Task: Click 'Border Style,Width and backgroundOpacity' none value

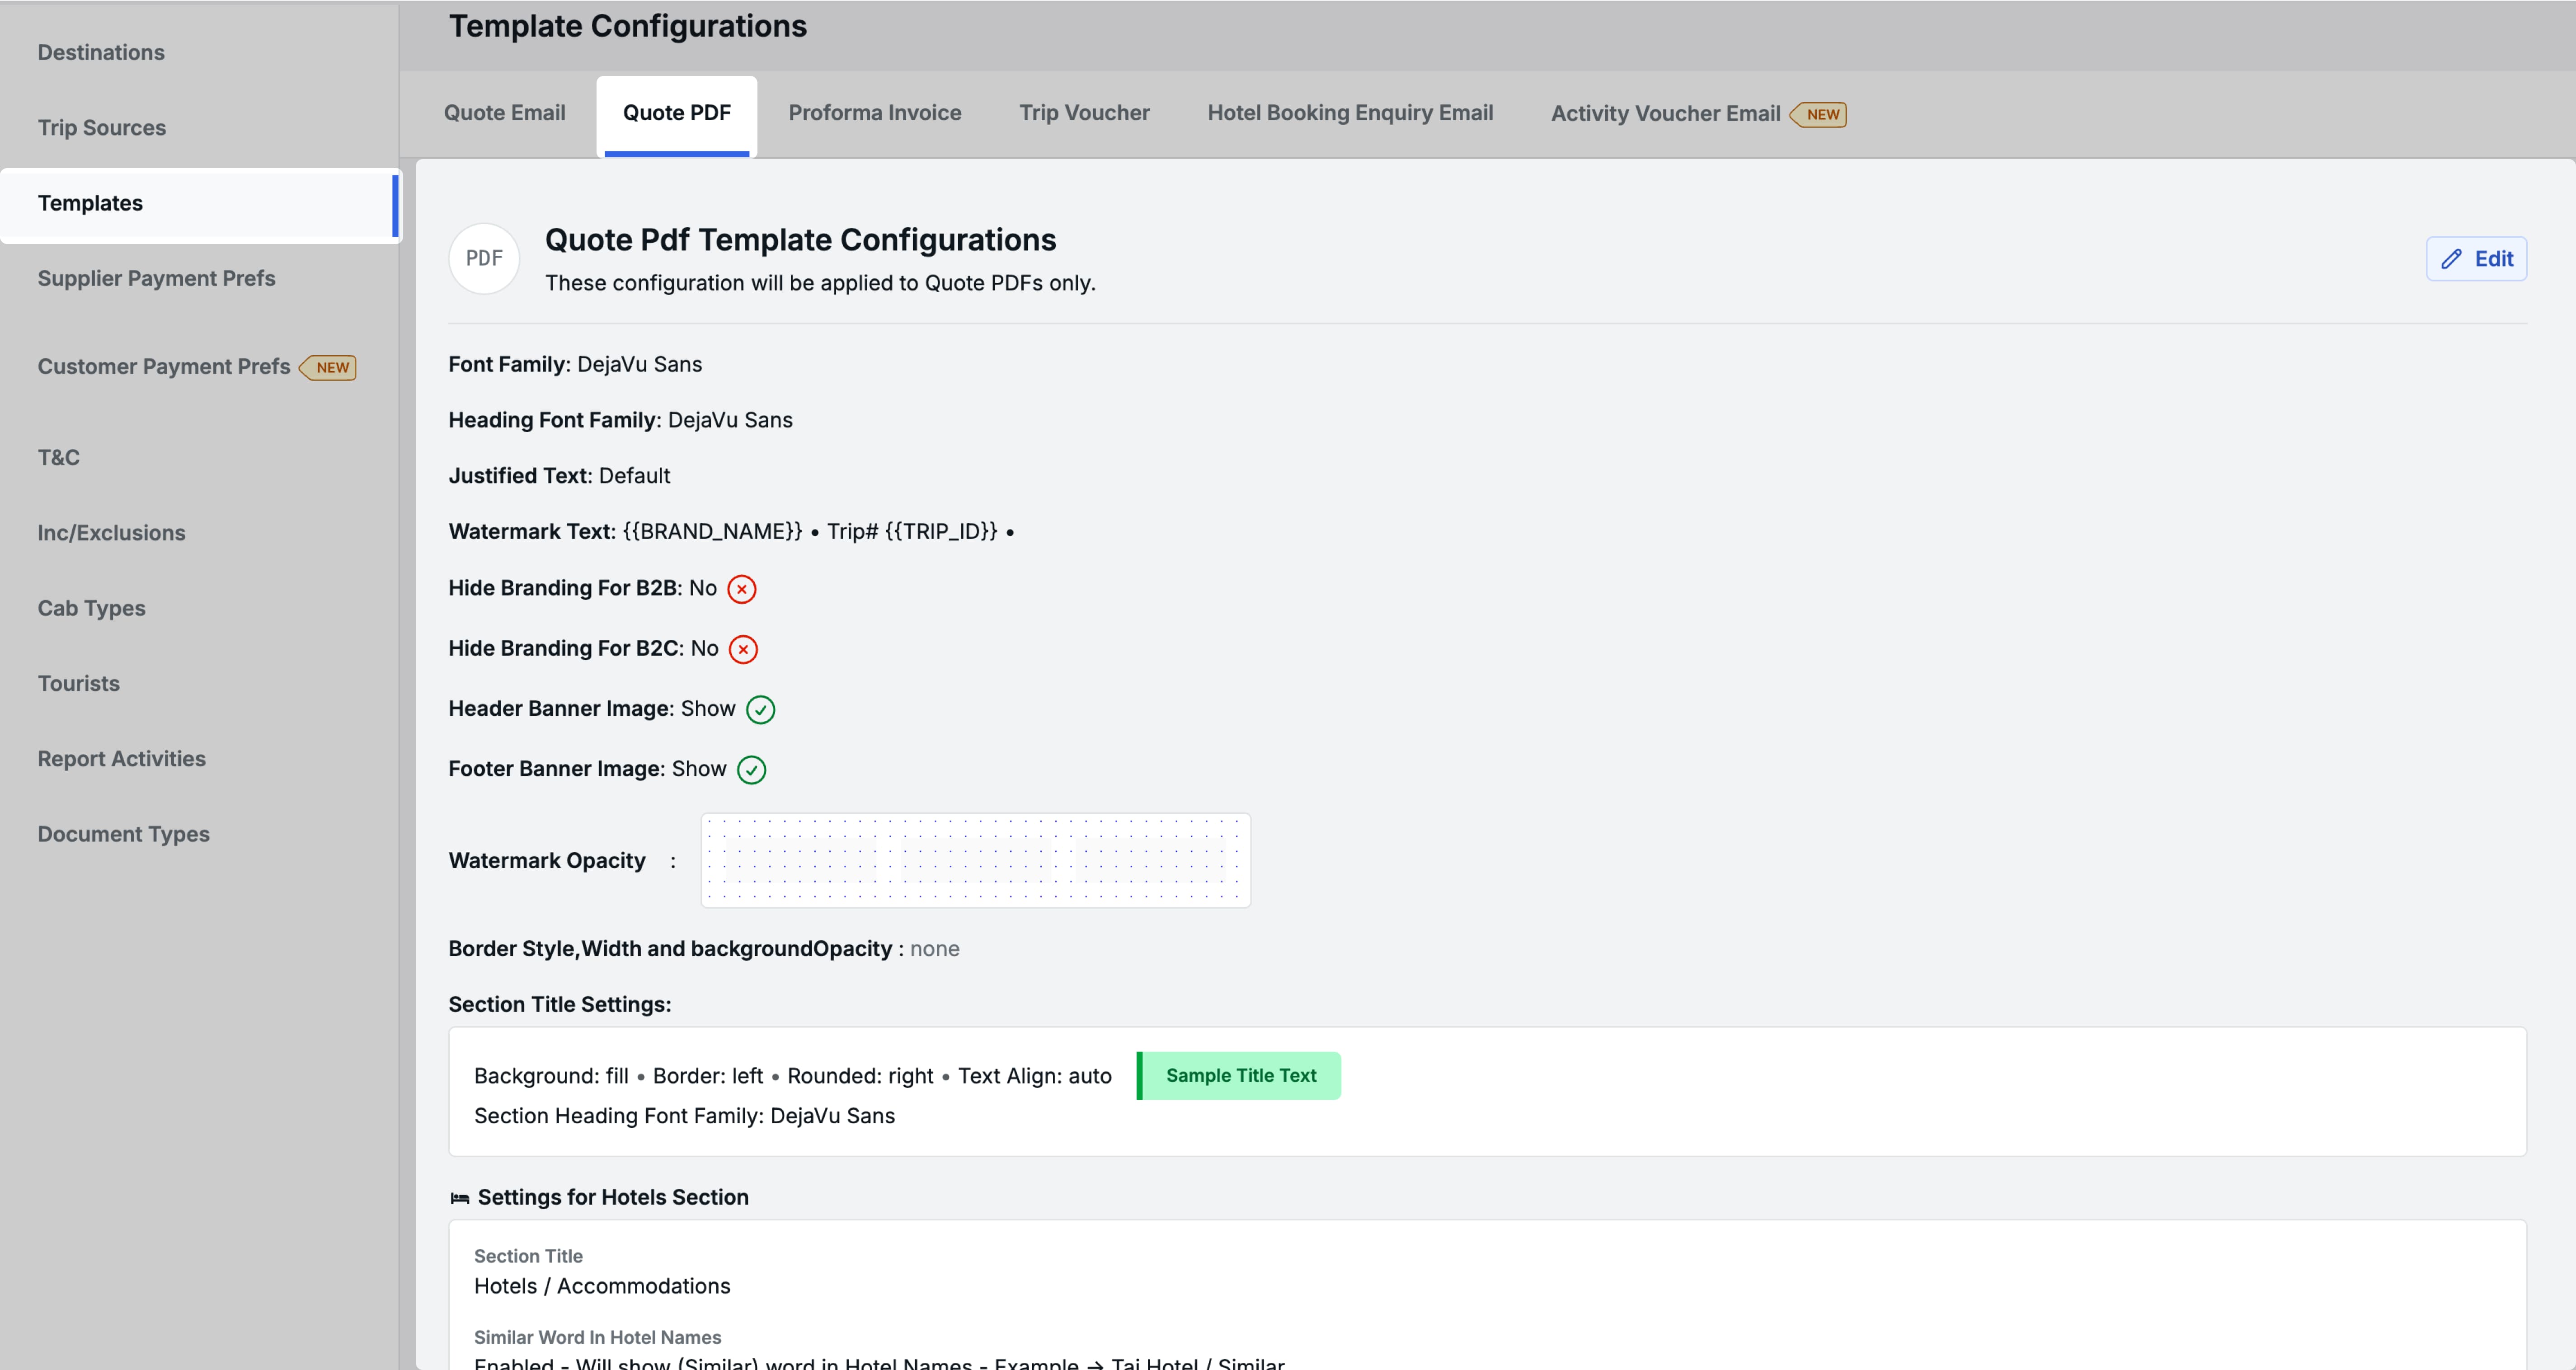Action: (x=935, y=949)
